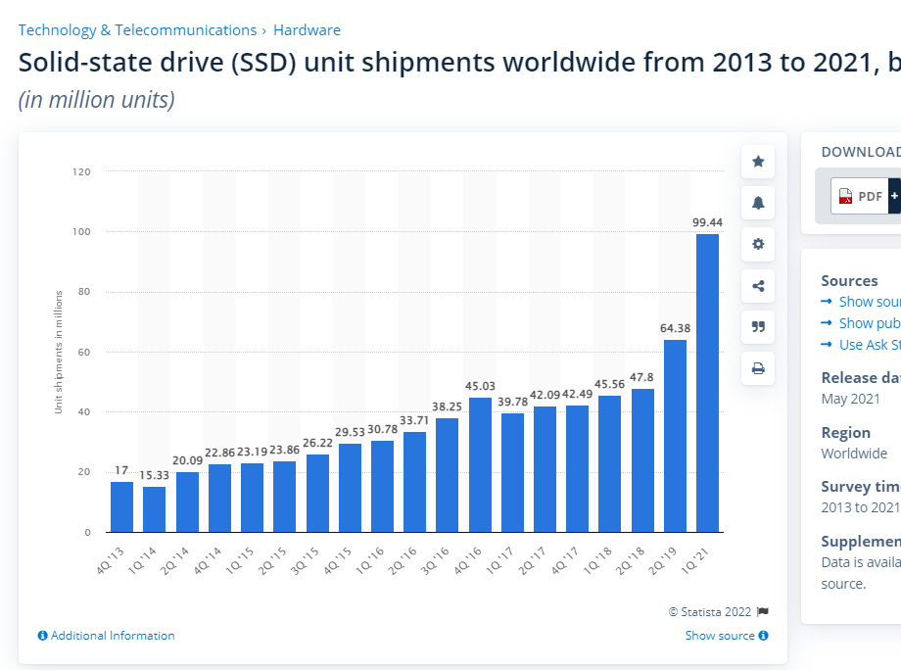Click the 2Q '14 bar labeled 20.09
The image size is (901, 670).
click(187, 502)
